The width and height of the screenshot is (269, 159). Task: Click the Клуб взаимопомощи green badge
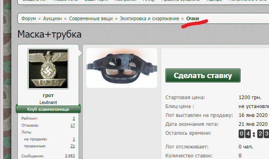(x=48, y=109)
